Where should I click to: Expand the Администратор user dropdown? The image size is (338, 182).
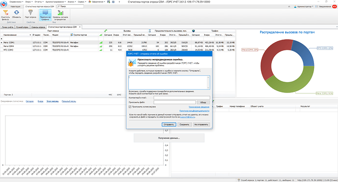(x=313, y=7)
